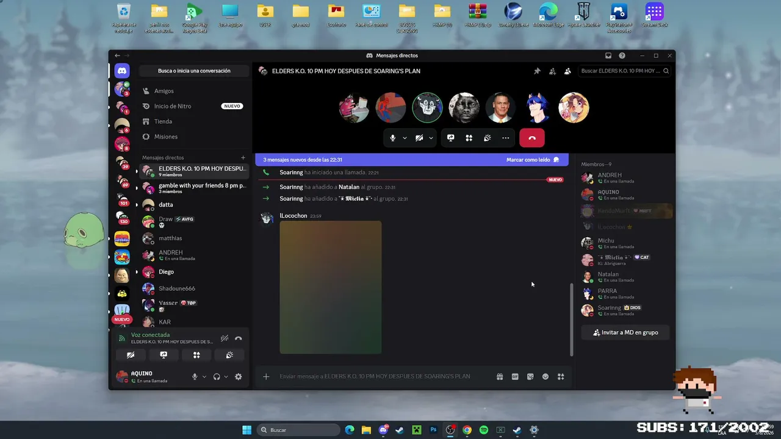Turn on camera in call controls
Image resolution: width=781 pixels, height=439 pixels.
click(419, 138)
